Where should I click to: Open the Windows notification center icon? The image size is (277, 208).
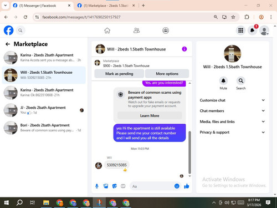(268, 202)
